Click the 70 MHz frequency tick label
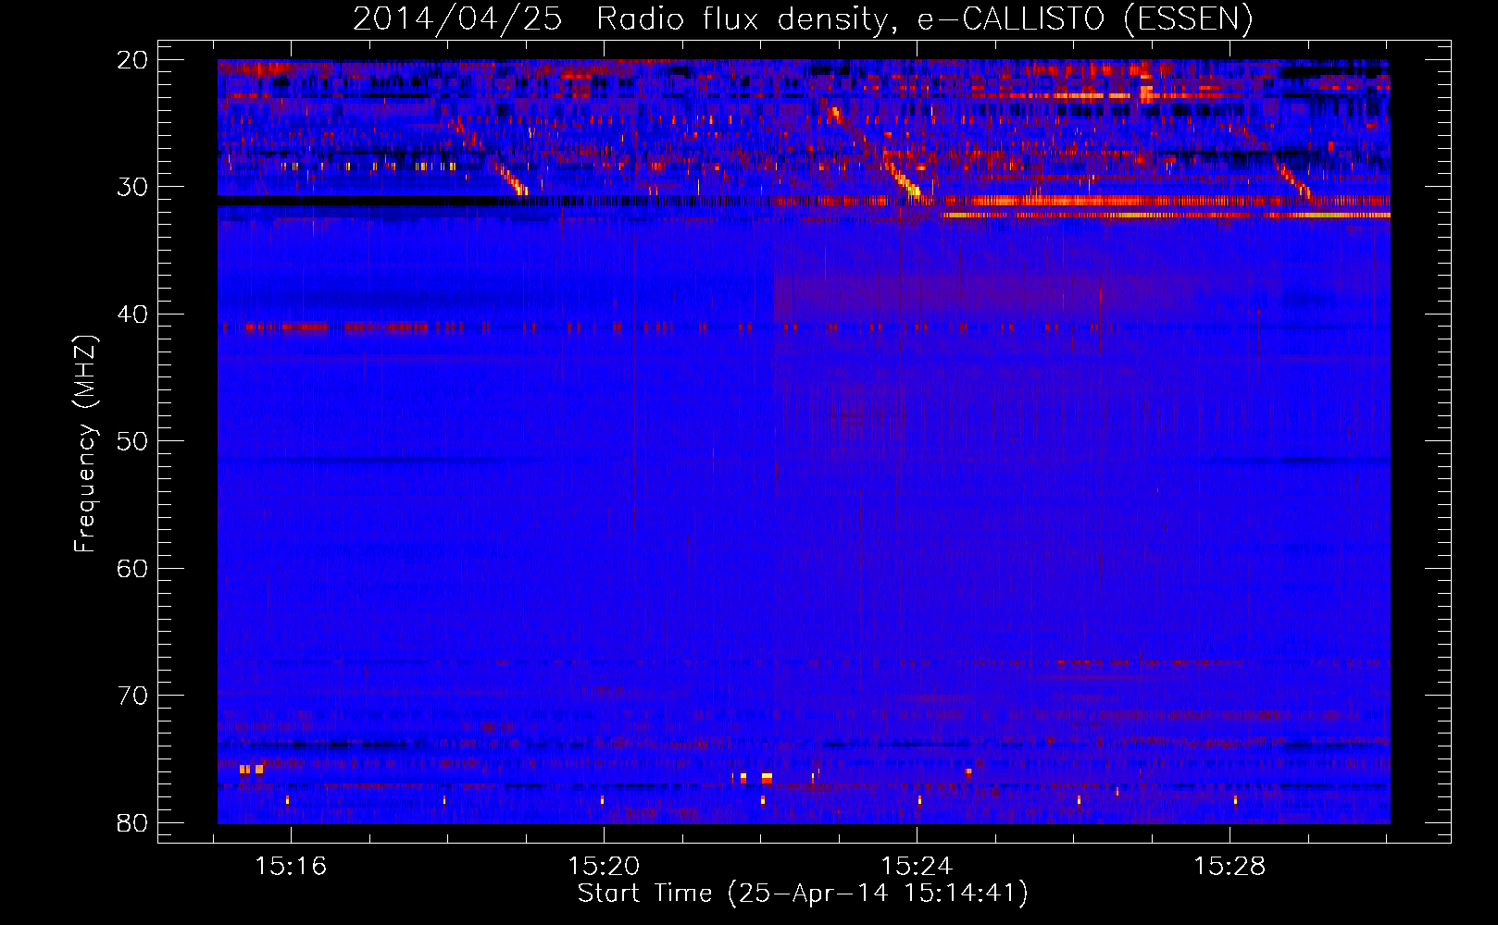The height and width of the screenshot is (925, 1498). tap(132, 696)
